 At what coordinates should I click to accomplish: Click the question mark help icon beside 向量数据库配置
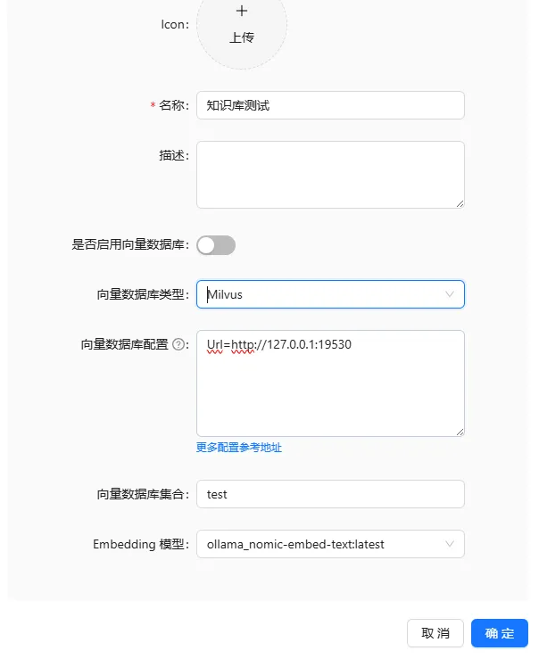(x=178, y=345)
